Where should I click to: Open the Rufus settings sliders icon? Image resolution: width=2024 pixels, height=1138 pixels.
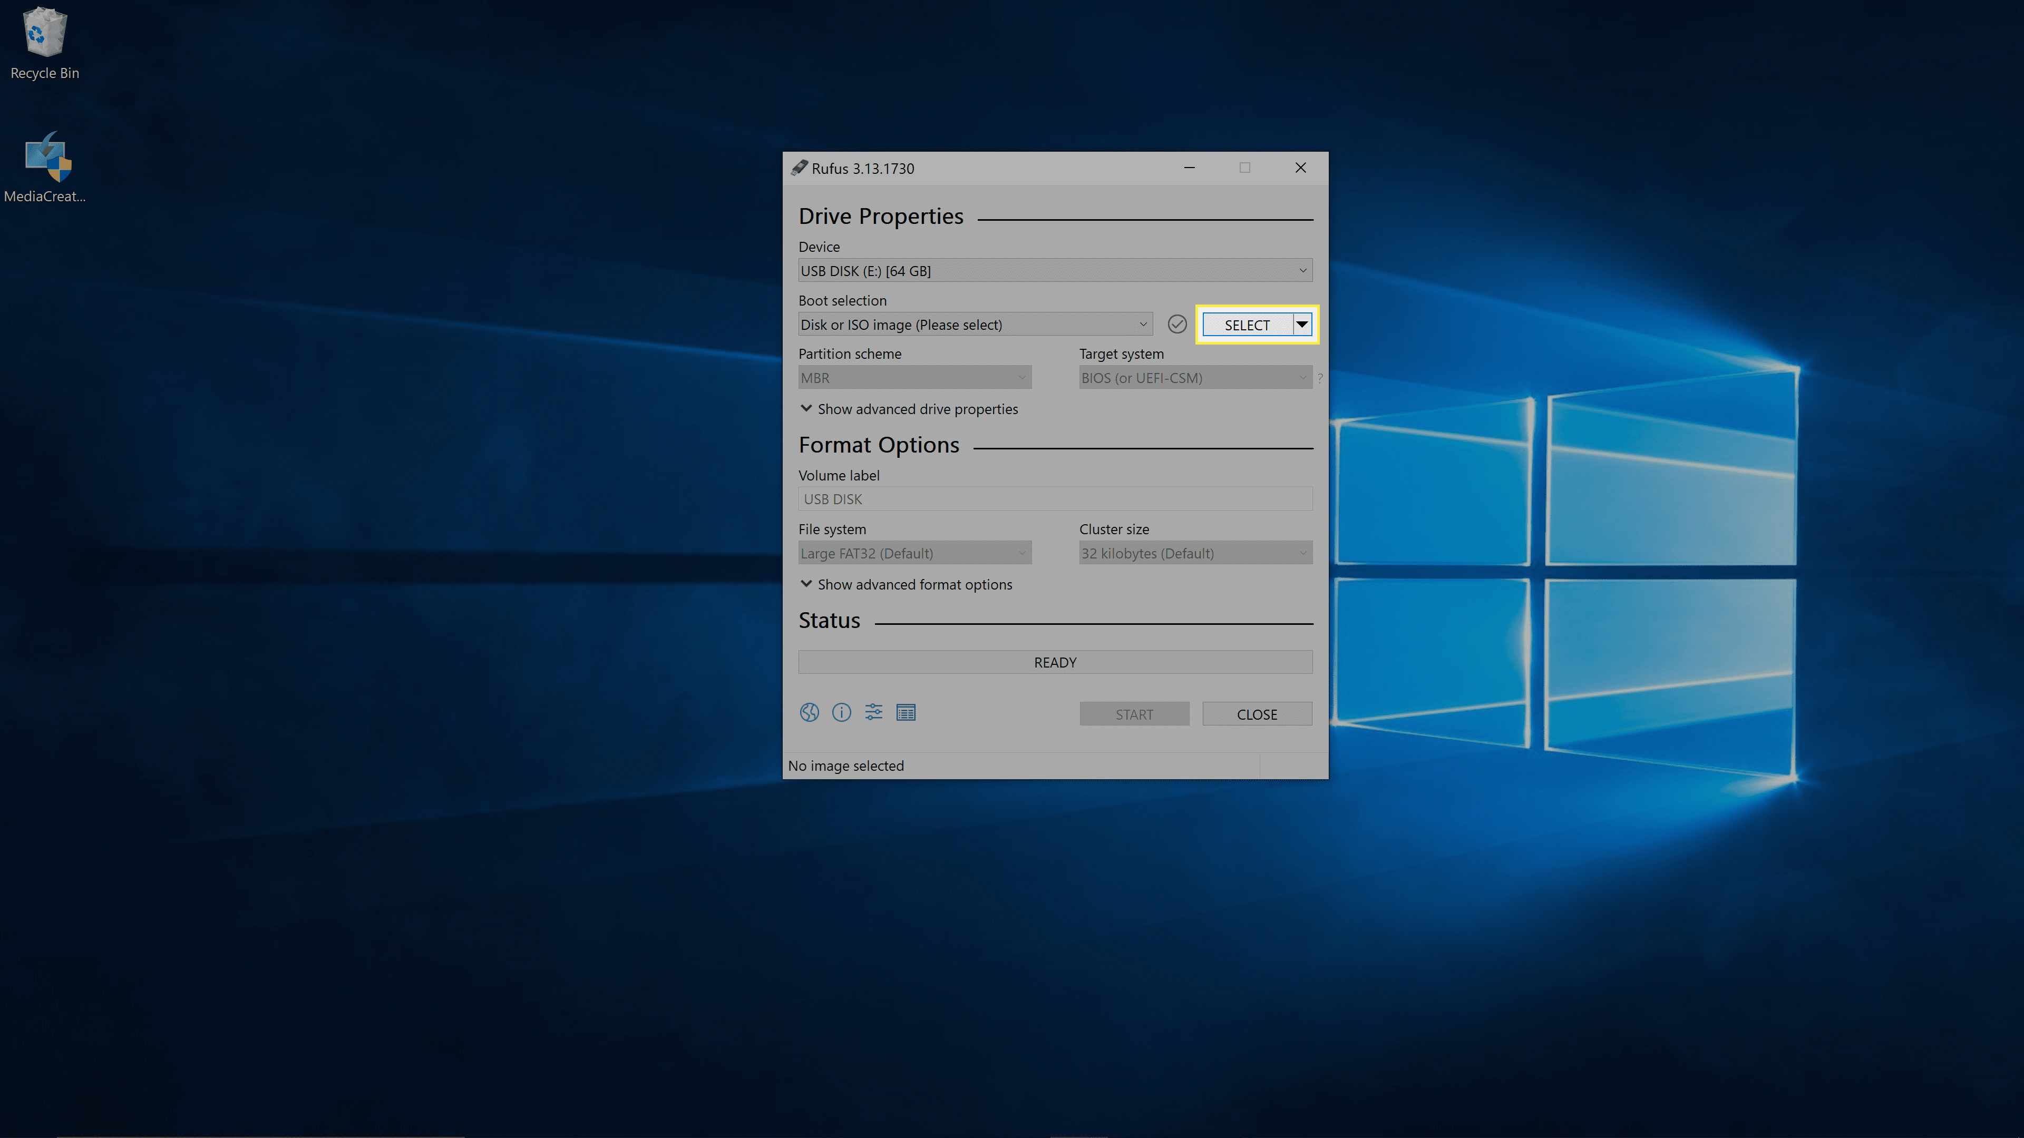pyautogui.click(x=874, y=712)
